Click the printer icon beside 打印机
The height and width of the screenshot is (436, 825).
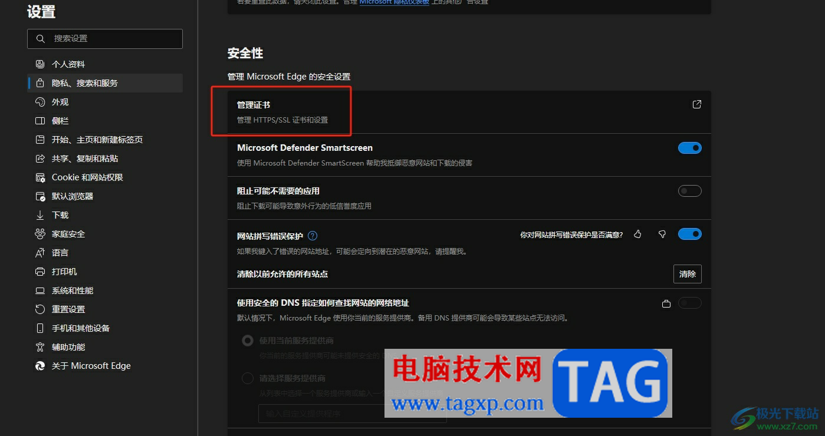coord(40,272)
